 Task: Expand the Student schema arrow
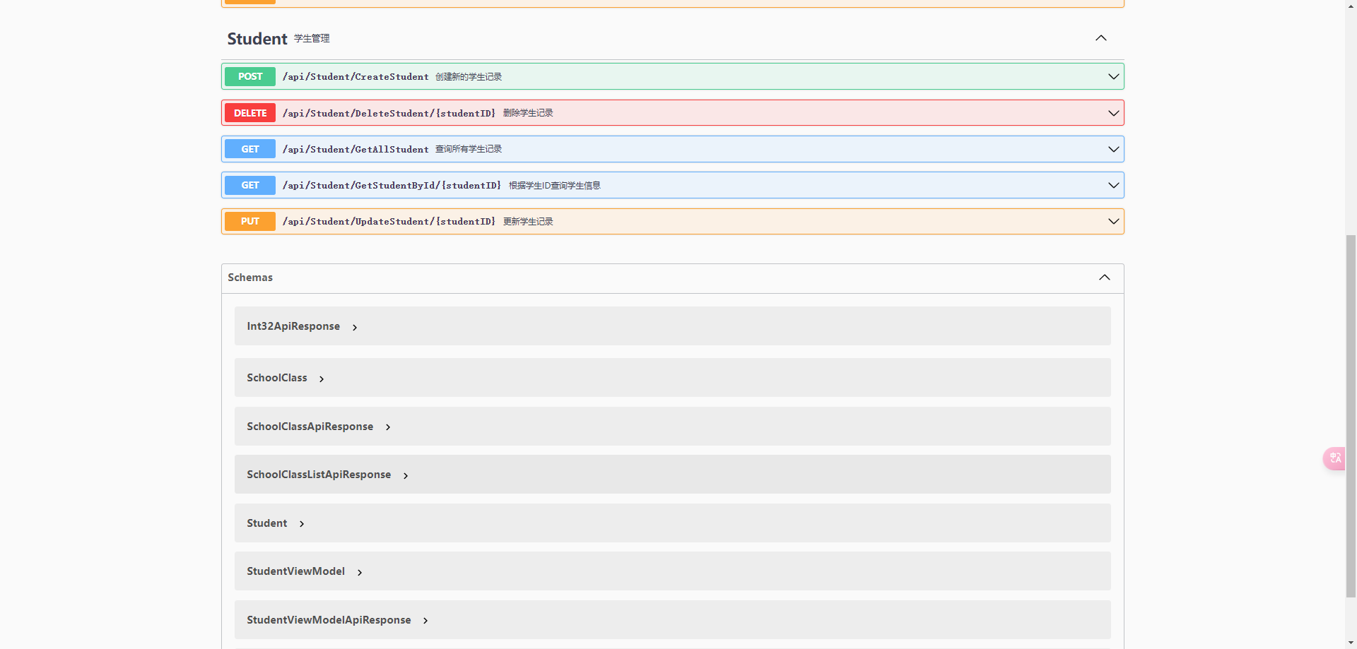[x=302, y=524]
